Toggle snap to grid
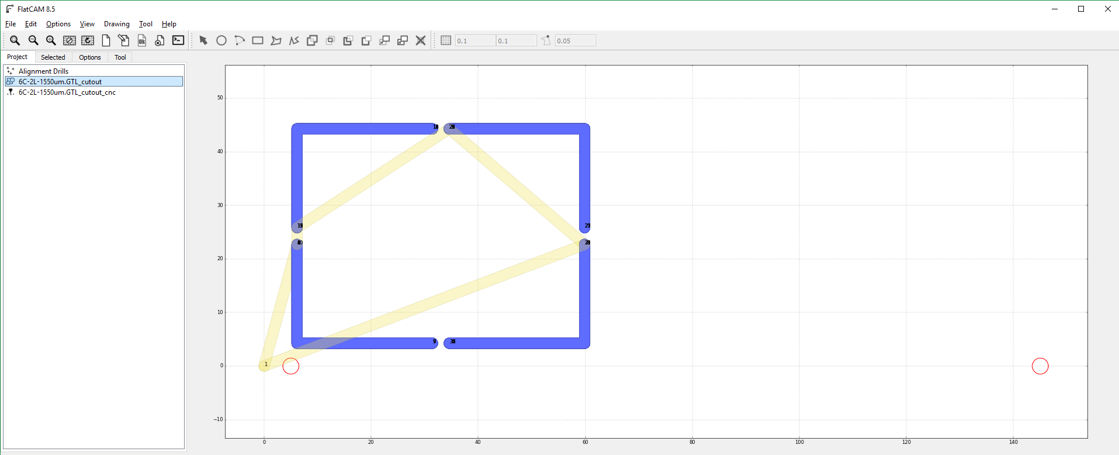Screen dimensions: 1119x455 [x=446, y=40]
